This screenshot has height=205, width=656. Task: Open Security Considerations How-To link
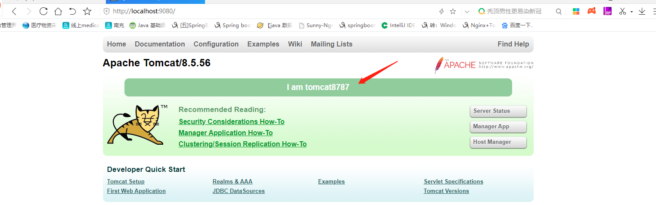coord(232,121)
